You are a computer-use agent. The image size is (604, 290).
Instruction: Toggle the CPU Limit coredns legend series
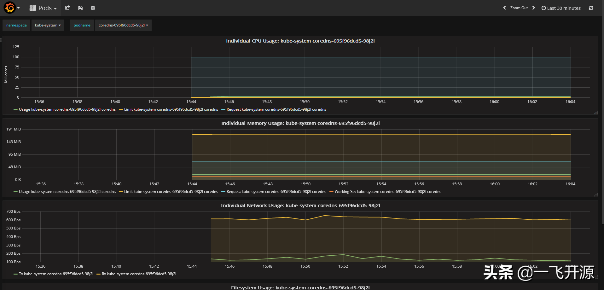pos(171,109)
